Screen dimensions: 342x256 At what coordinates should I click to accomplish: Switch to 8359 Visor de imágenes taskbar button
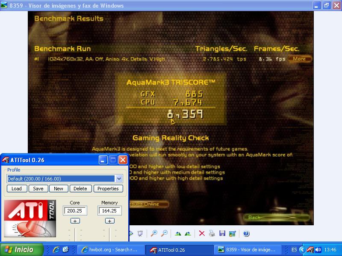coord(248,250)
